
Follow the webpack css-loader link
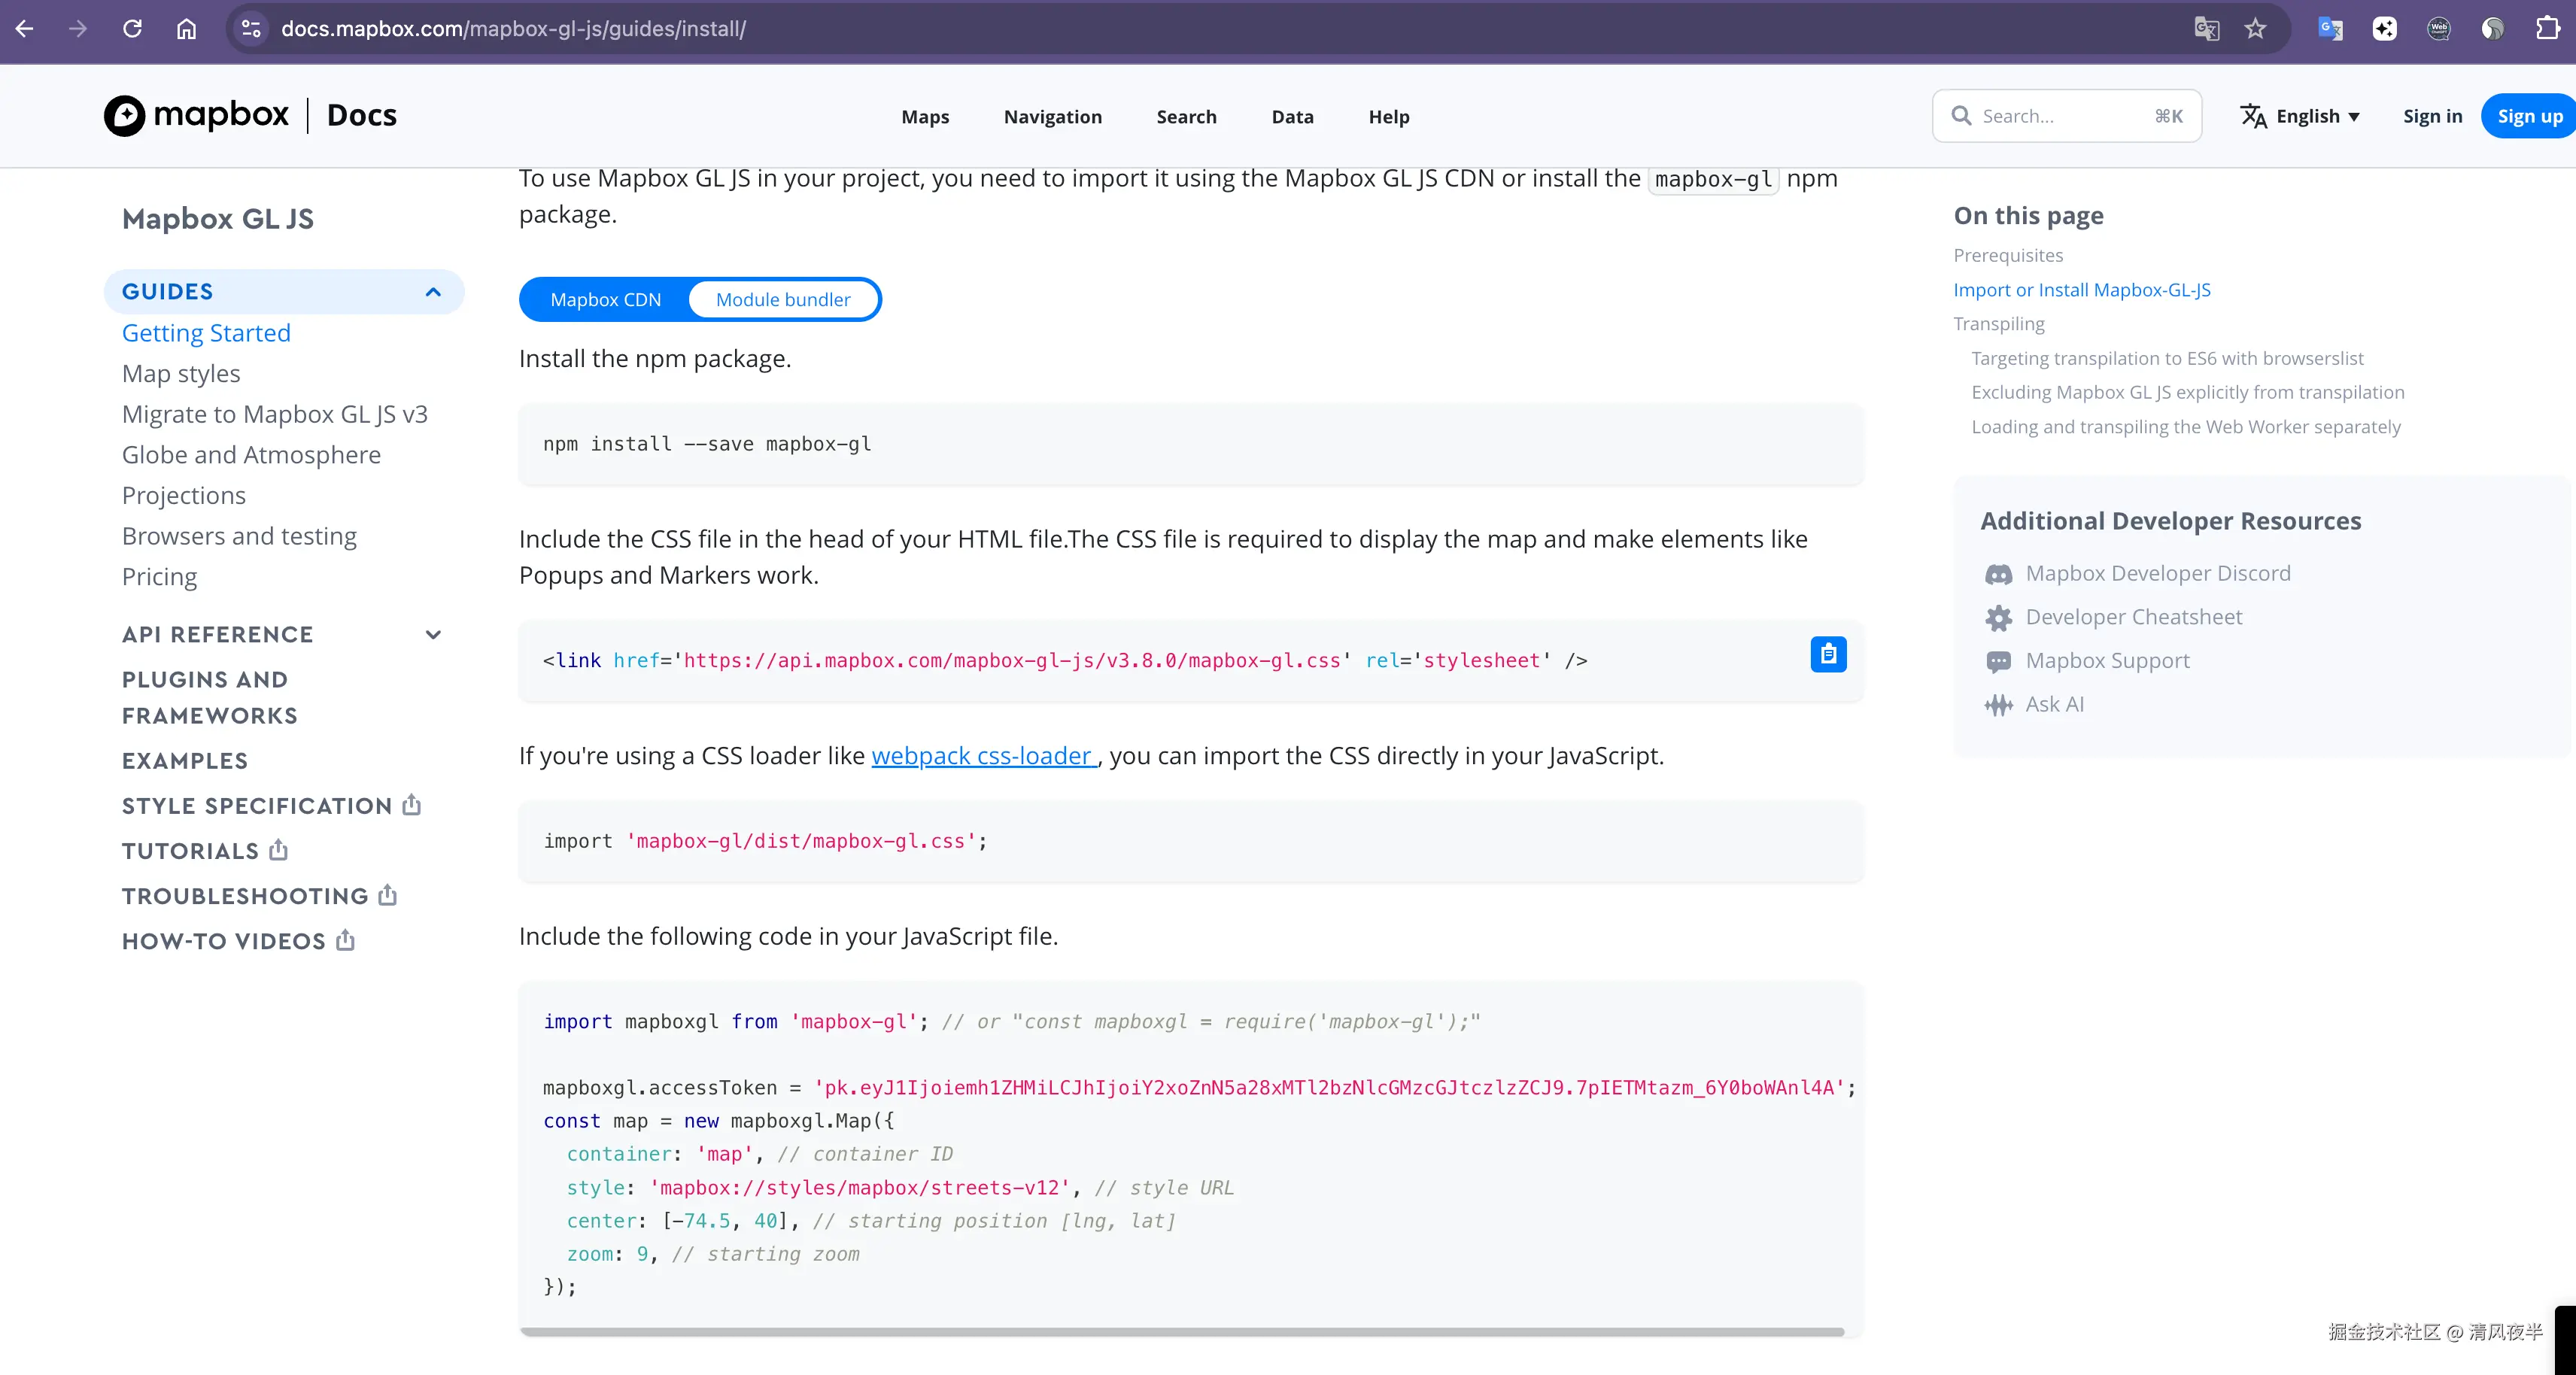[982, 756]
